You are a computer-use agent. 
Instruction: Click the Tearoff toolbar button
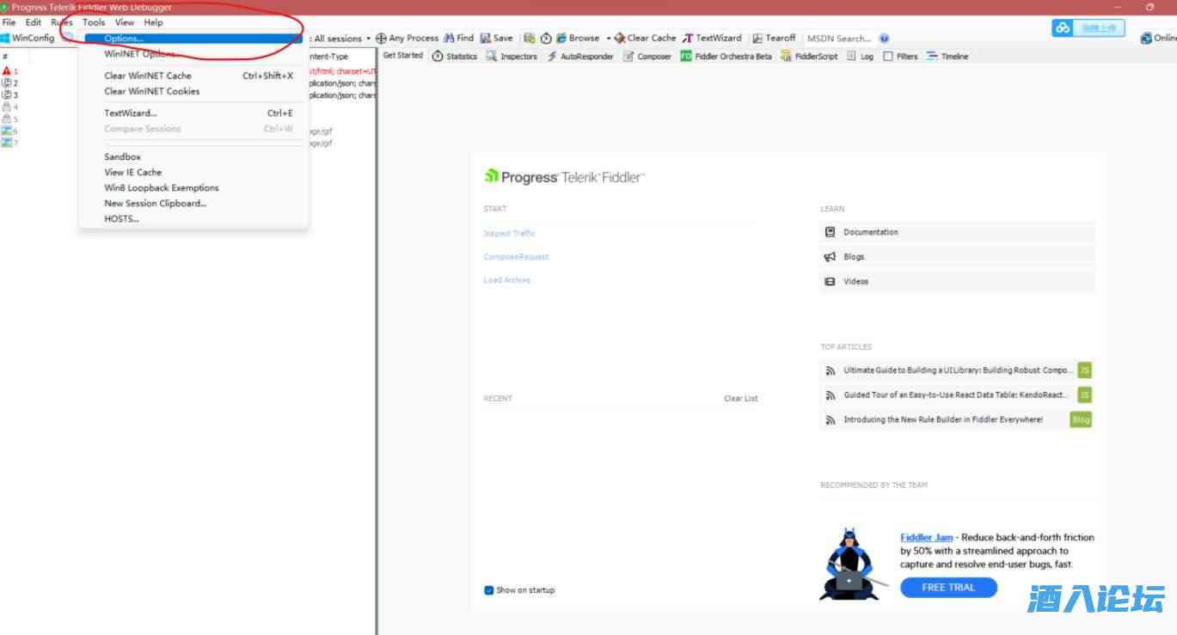[x=775, y=38]
